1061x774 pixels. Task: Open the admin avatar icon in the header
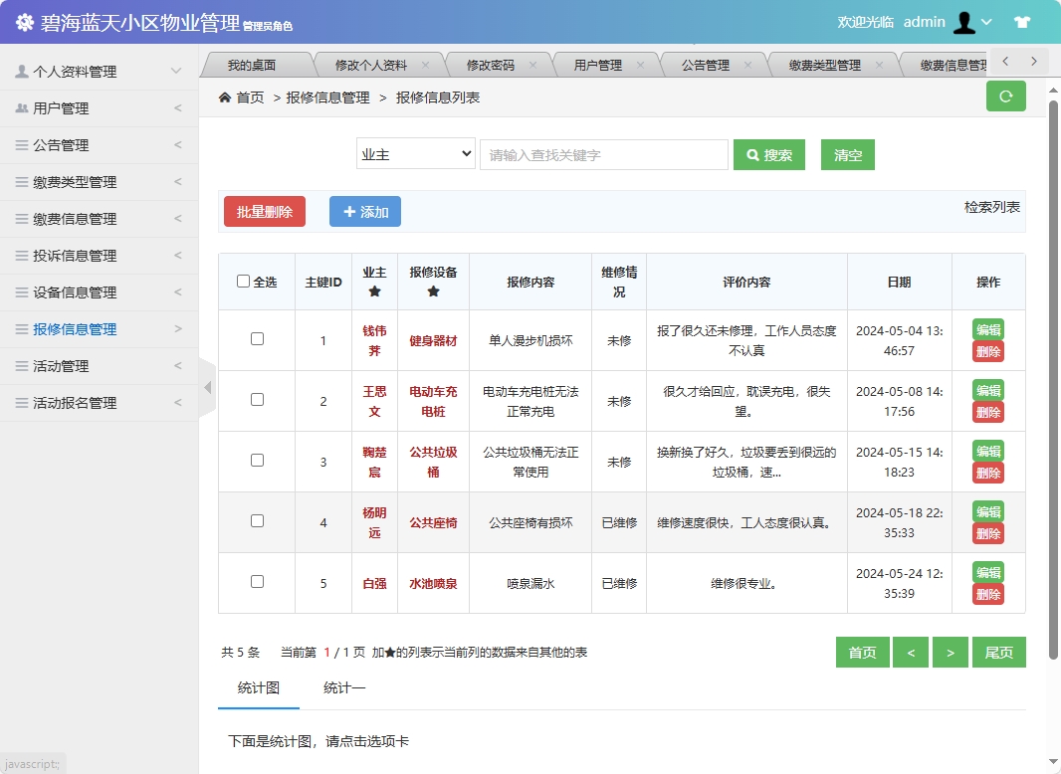click(964, 21)
